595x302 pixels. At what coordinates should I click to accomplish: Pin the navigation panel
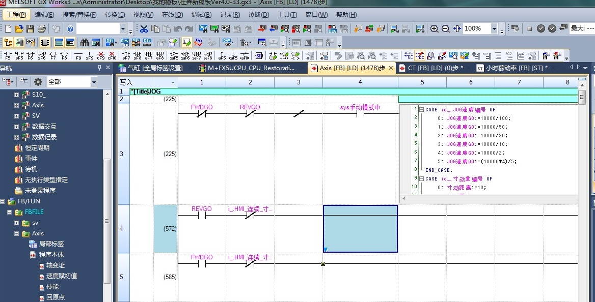[x=100, y=68]
